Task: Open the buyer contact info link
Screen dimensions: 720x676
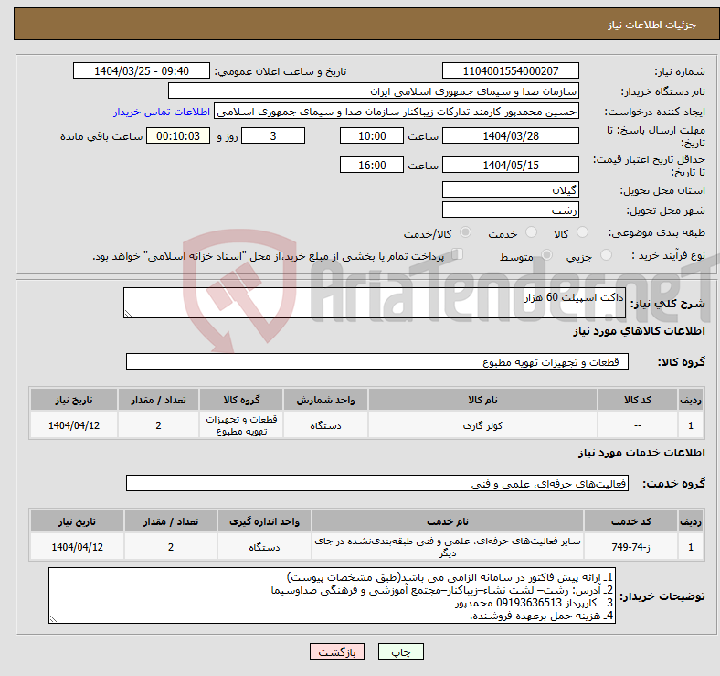Action: (162, 112)
